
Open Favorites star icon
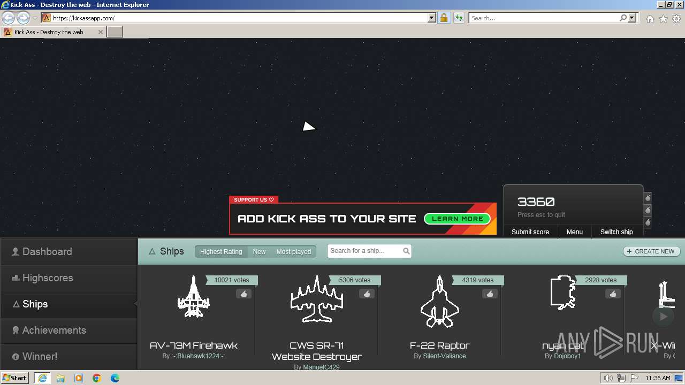pyautogui.click(x=663, y=19)
